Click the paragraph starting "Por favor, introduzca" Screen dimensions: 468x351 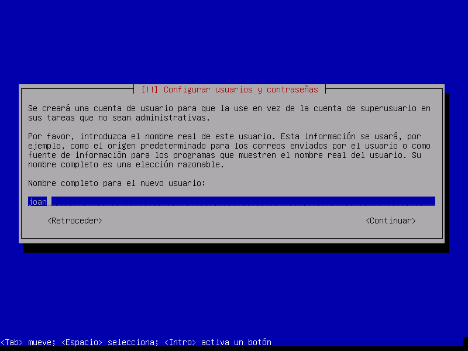pos(229,150)
